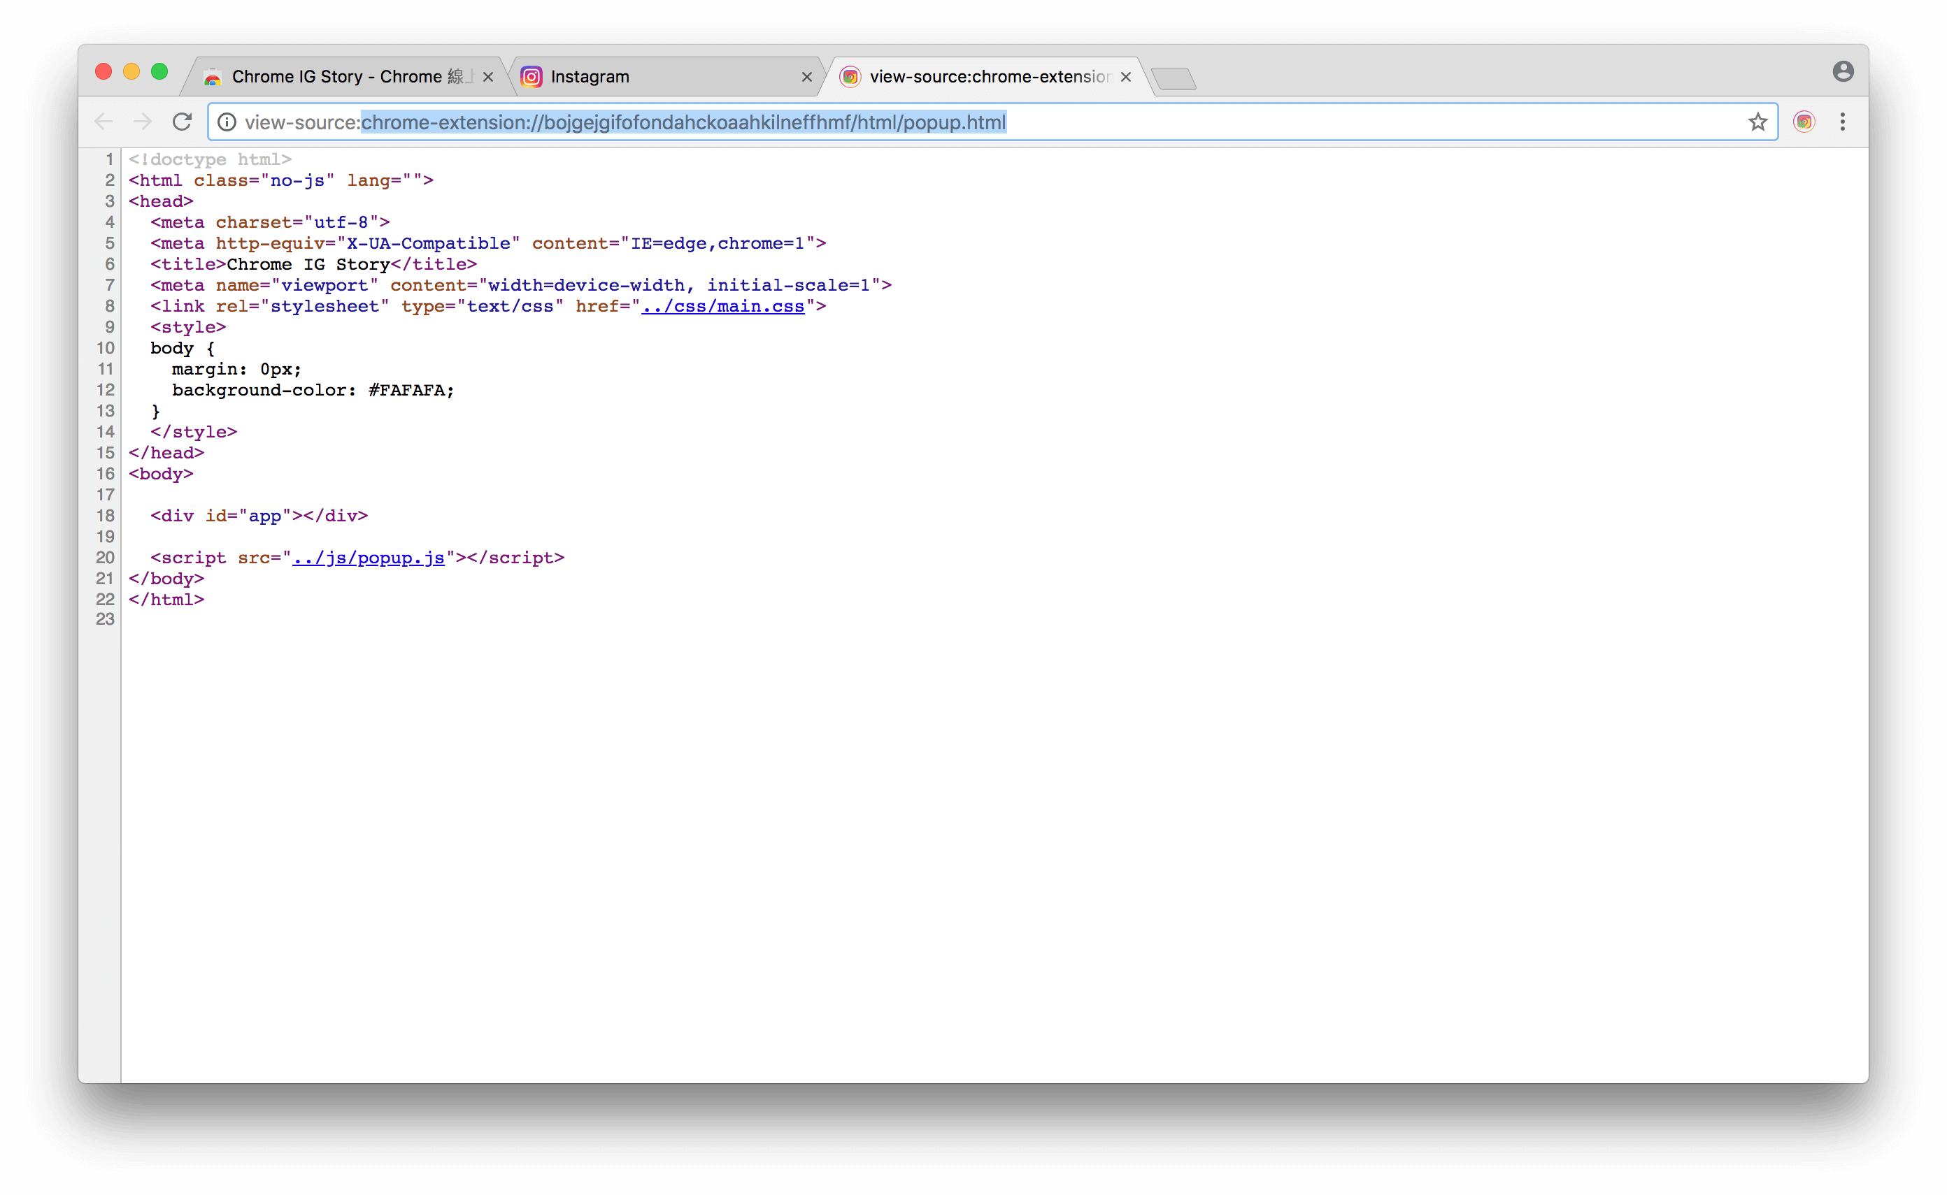Click the browser forward arrow
The image size is (1947, 1195).
coord(143,122)
